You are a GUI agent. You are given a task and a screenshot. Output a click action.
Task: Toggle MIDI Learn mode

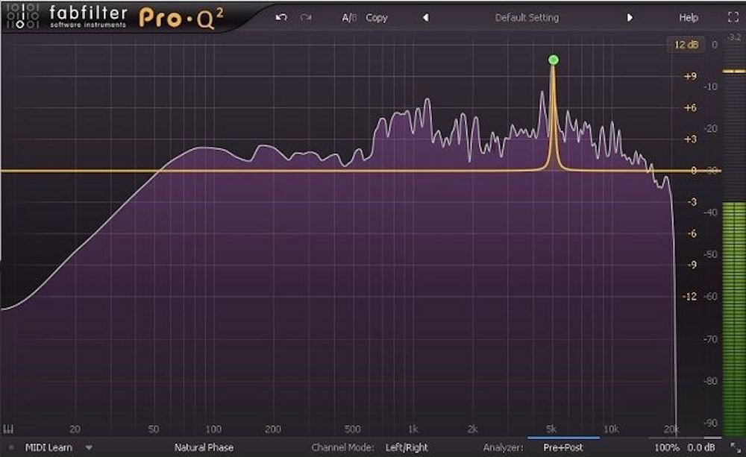(x=48, y=447)
